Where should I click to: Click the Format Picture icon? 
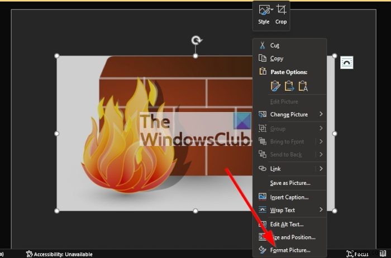tap(263, 250)
